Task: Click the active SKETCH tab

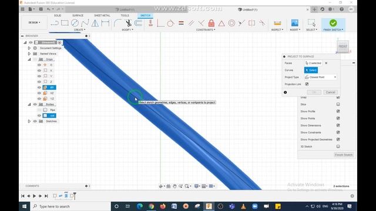Action: click(145, 15)
